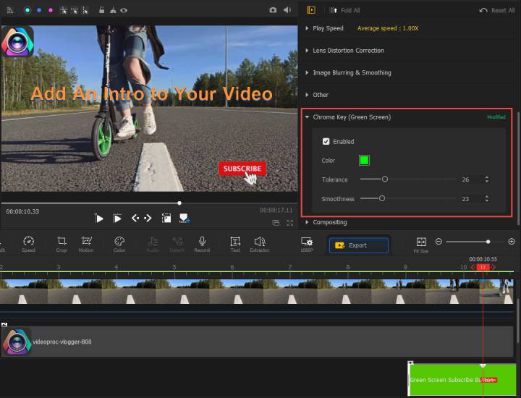Screen dimensions: 521x398
Task: Select the Crop tool
Action: tap(62, 244)
